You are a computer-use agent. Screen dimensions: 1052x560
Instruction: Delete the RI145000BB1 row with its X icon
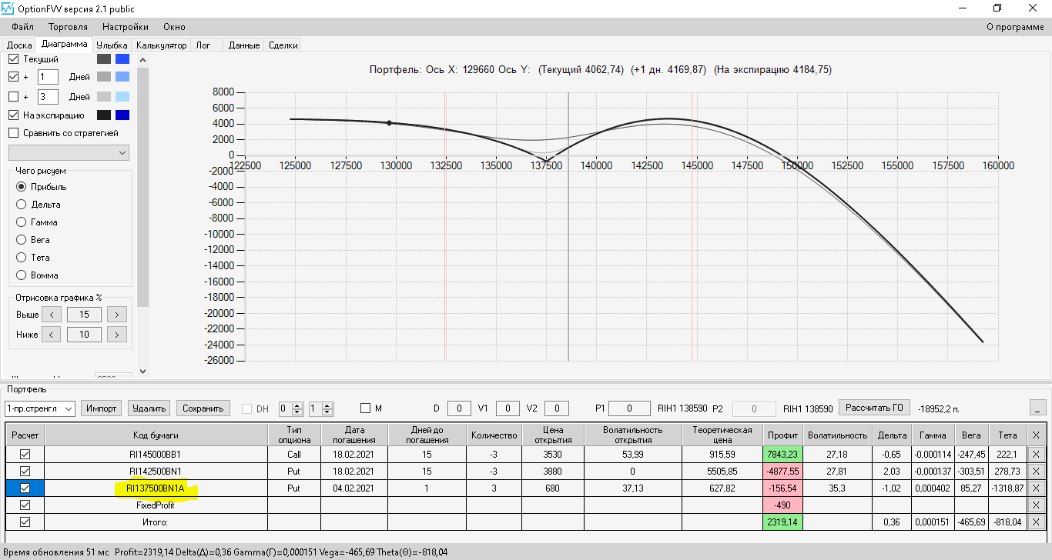pyautogui.click(x=1035, y=454)
